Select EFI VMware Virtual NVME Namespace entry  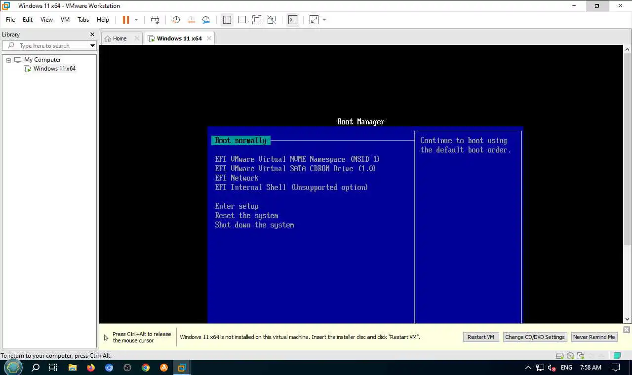(x=297, y=159)
